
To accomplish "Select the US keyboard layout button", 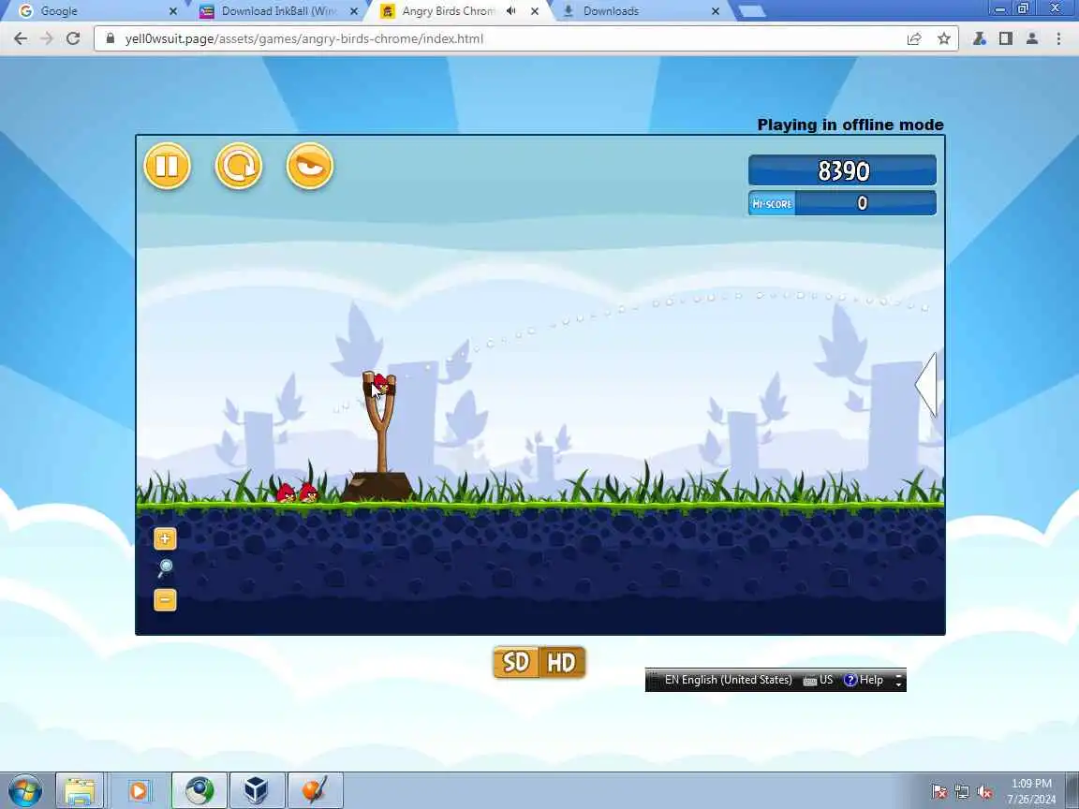I will click(x=819, y=680).
